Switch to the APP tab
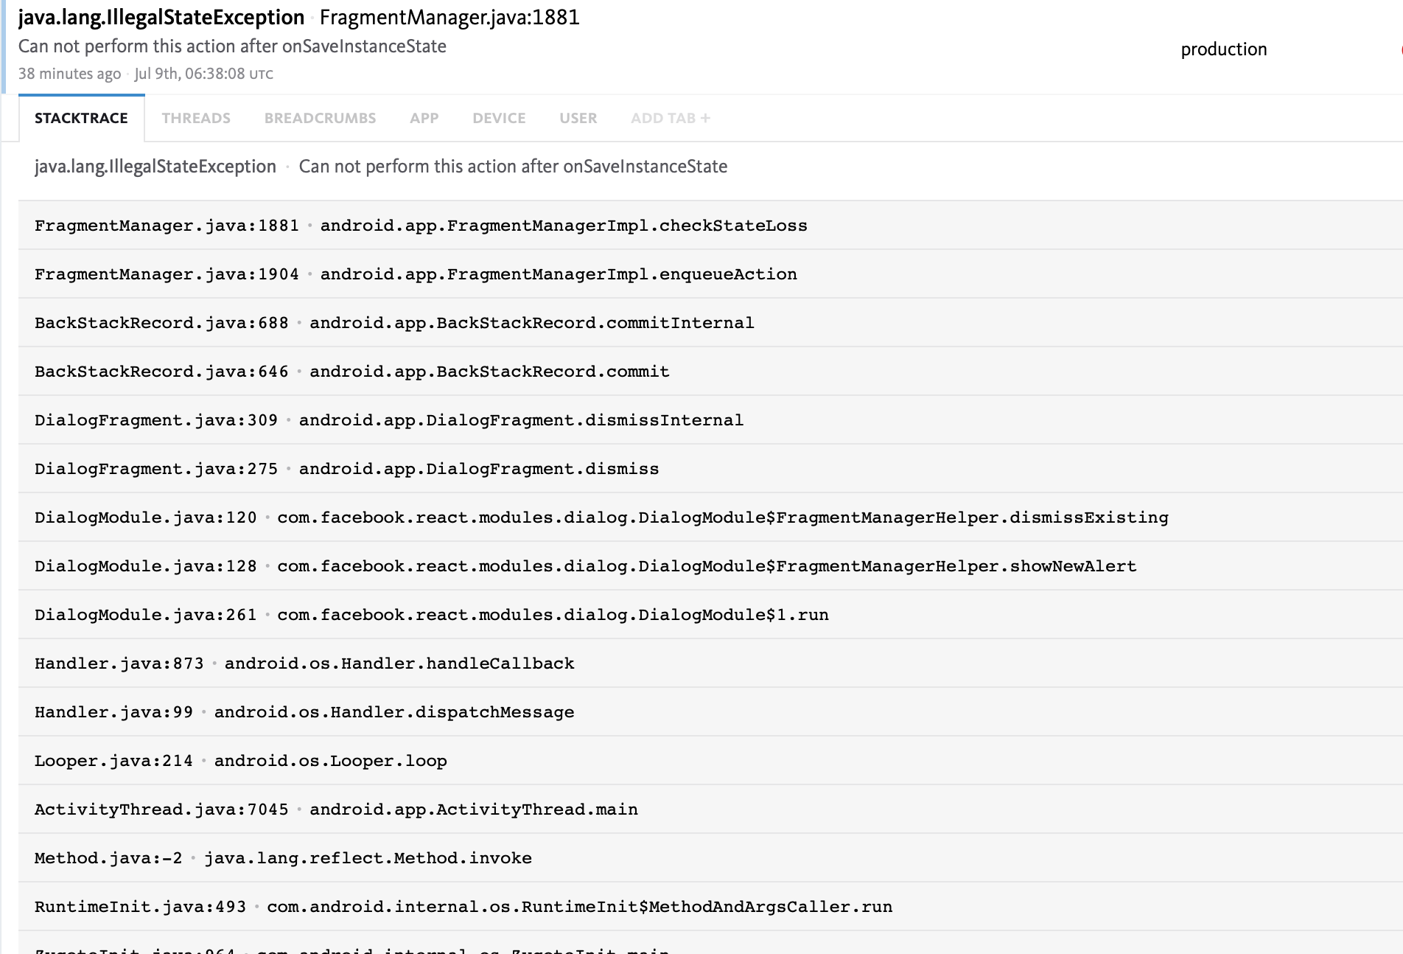This screenshot has height=954, width=1403. (424, 118)
